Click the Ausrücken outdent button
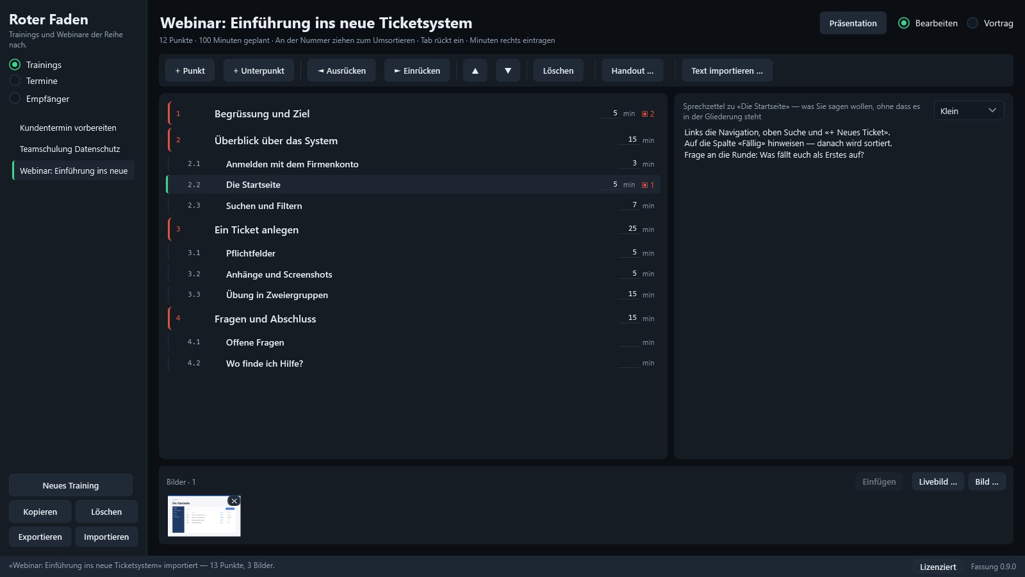The height and width of the screenshot is (577, 1025). point(341,71)
